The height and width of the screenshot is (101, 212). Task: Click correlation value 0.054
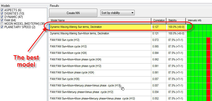[x=155, y=92]
